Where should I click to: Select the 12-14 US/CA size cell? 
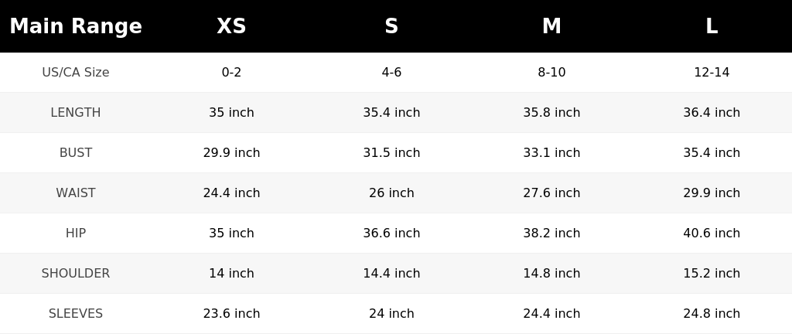tap(712, 72)
